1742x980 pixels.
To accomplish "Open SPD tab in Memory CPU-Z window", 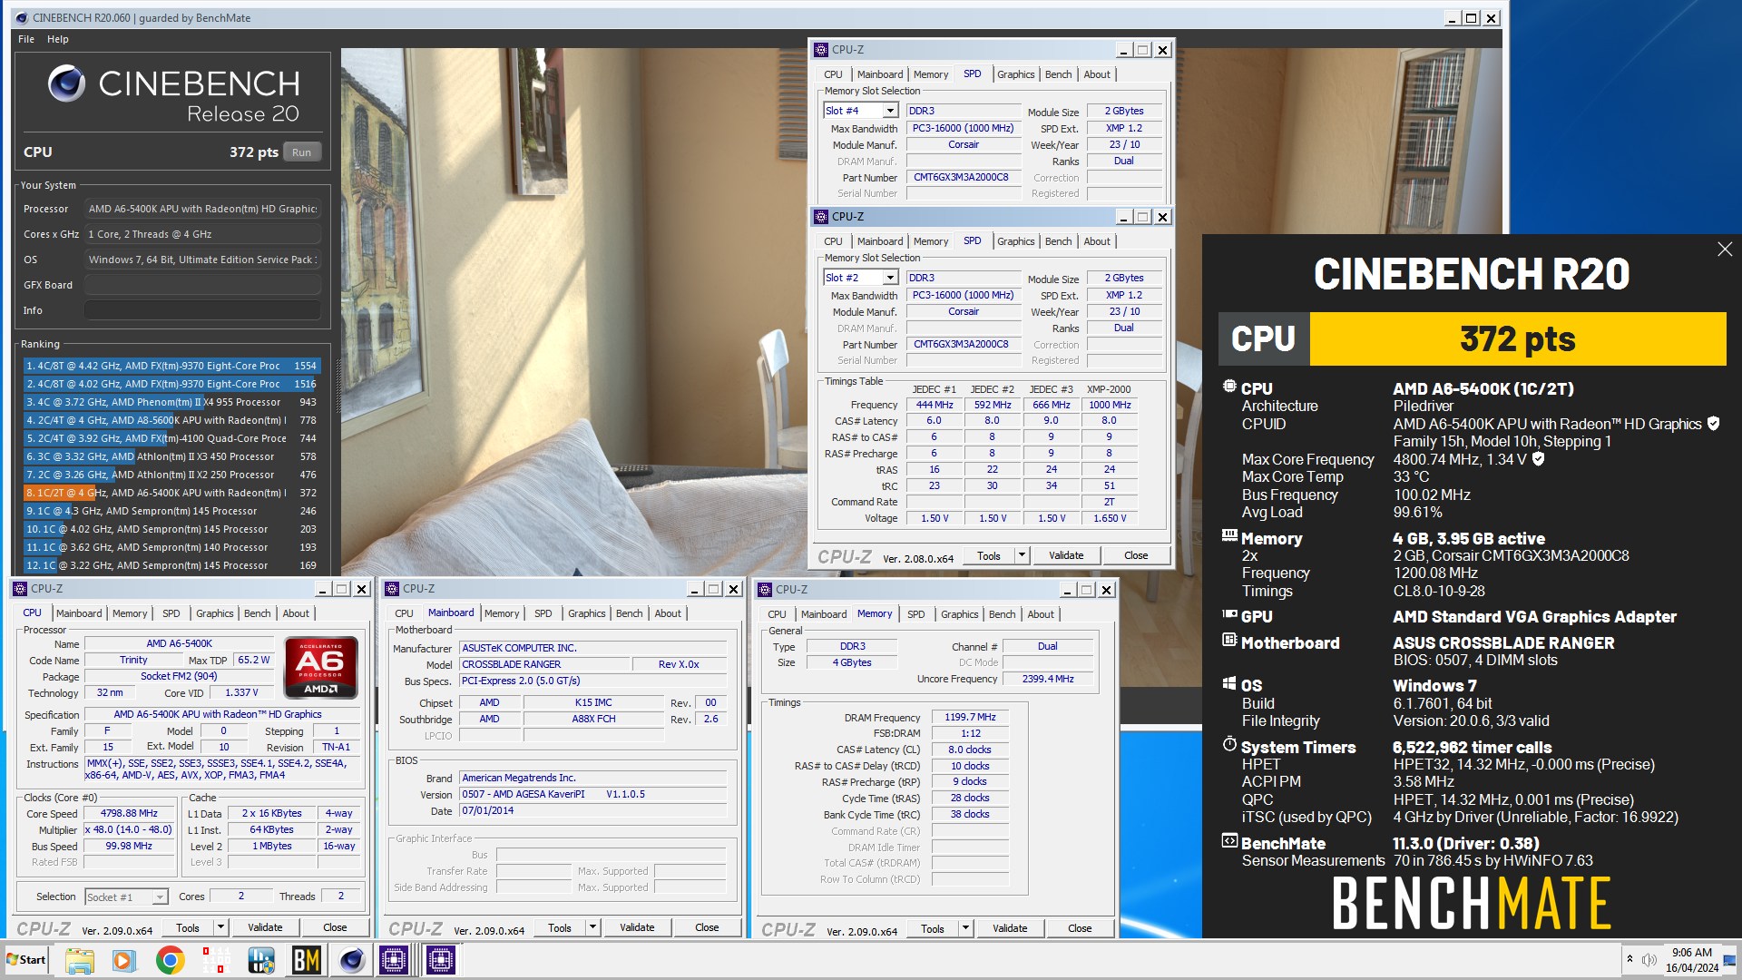I will [915, 614].
